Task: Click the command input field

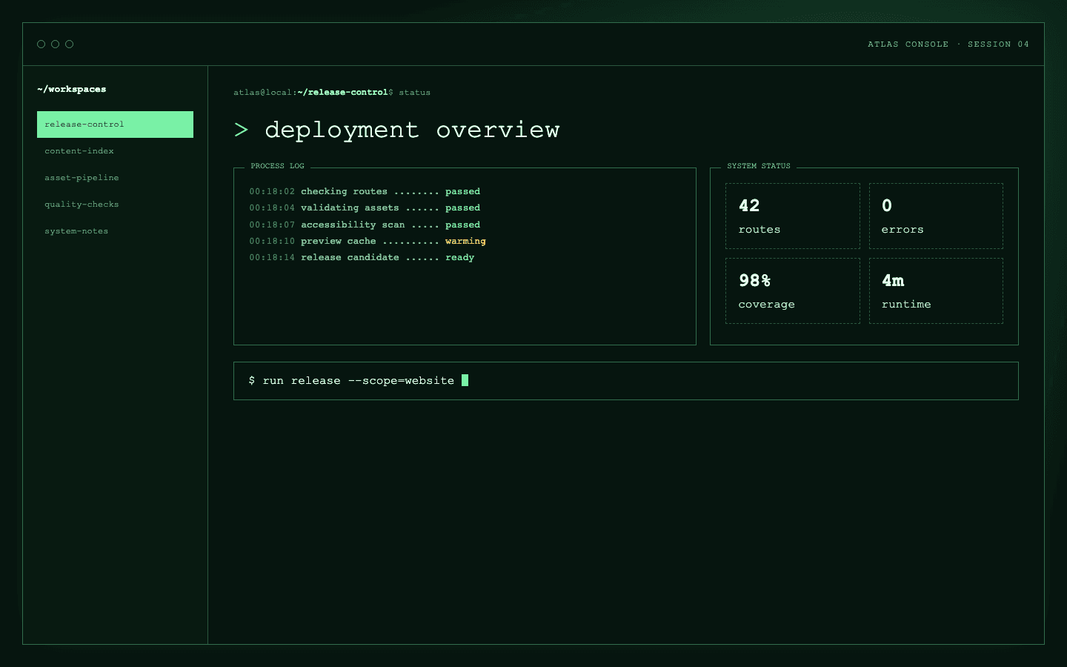Action: (626, 381)
